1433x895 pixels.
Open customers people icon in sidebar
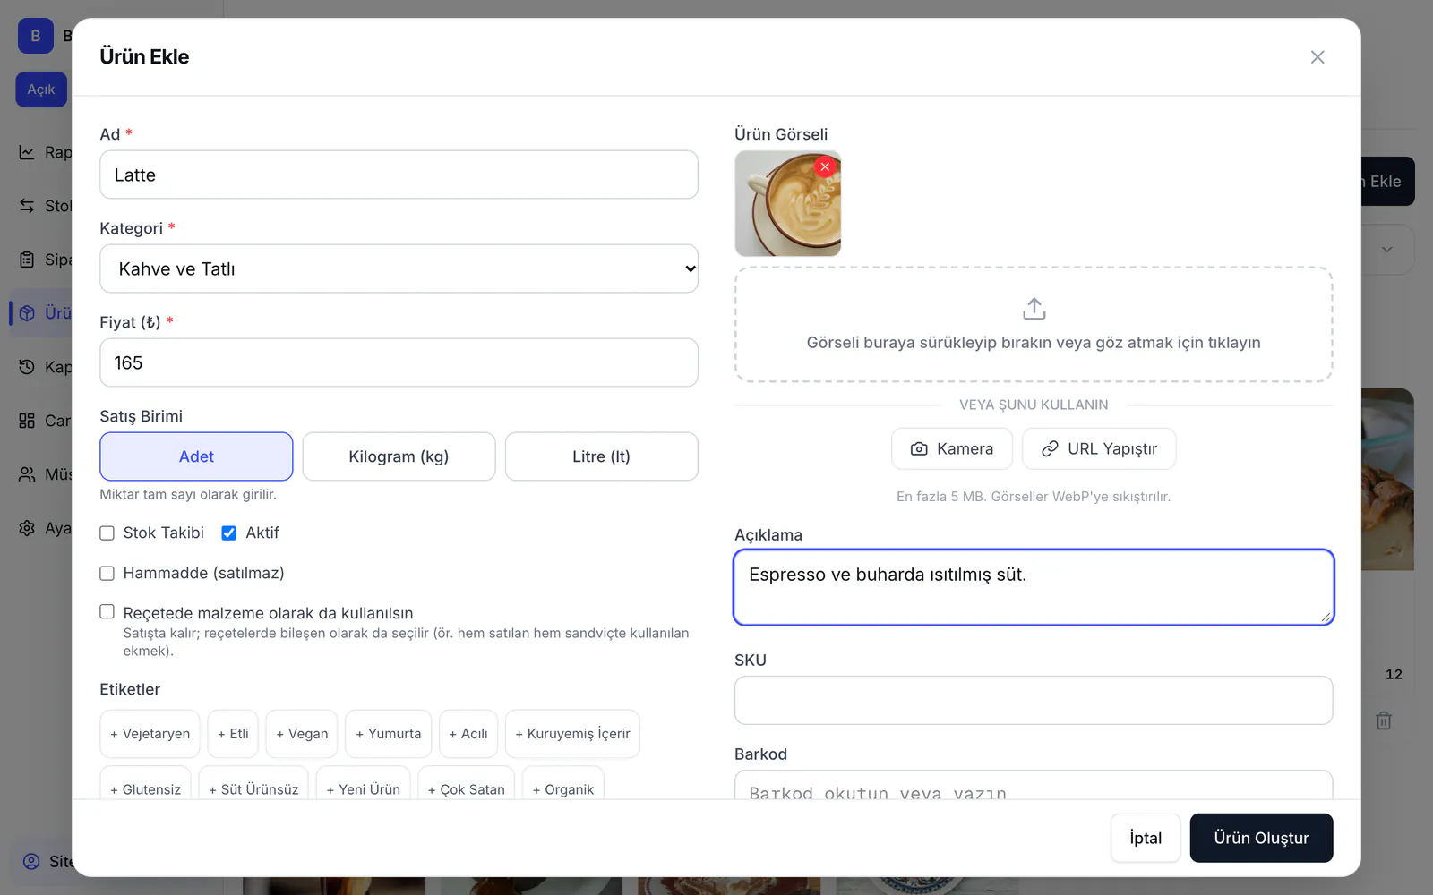pos(27,474)
